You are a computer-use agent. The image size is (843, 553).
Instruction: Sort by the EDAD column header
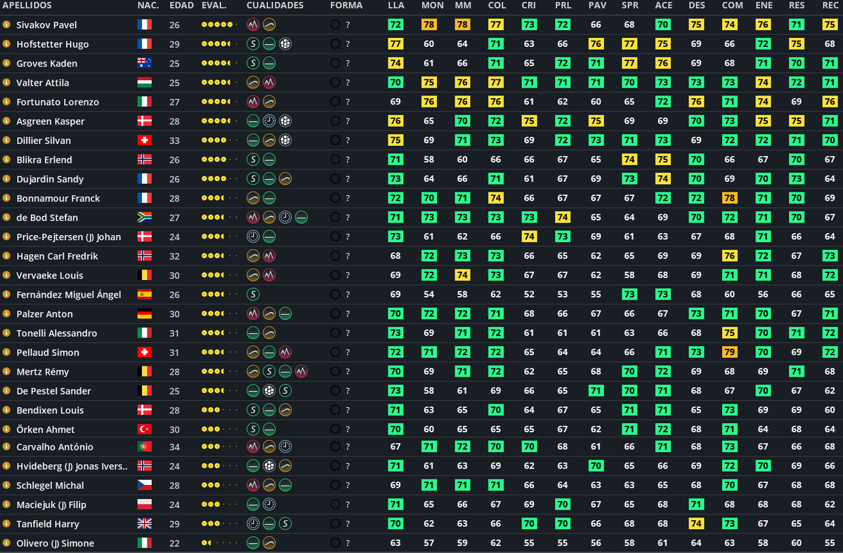coord(182,6)
